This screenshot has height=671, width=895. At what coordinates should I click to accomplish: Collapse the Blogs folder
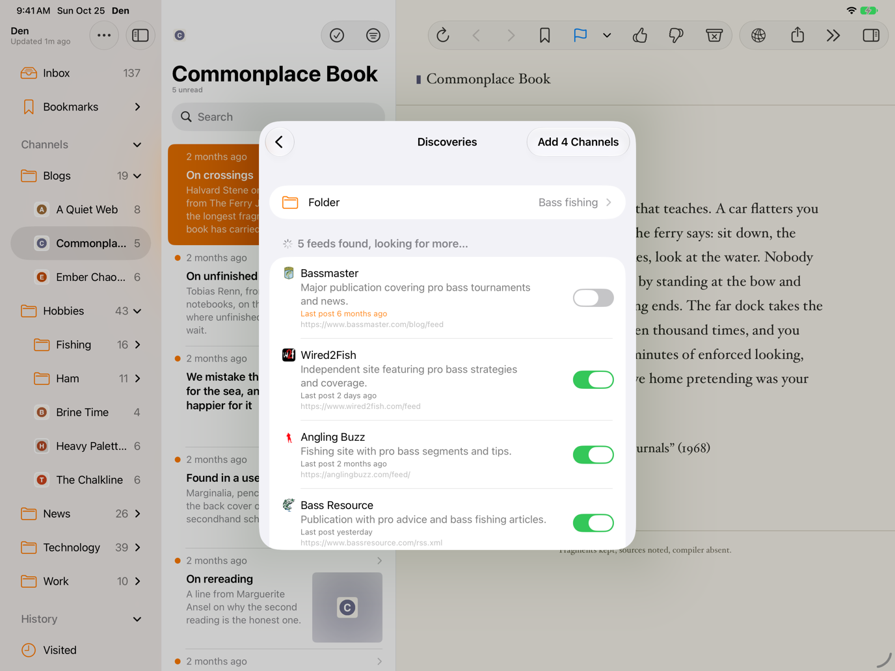tap(137, 176)
